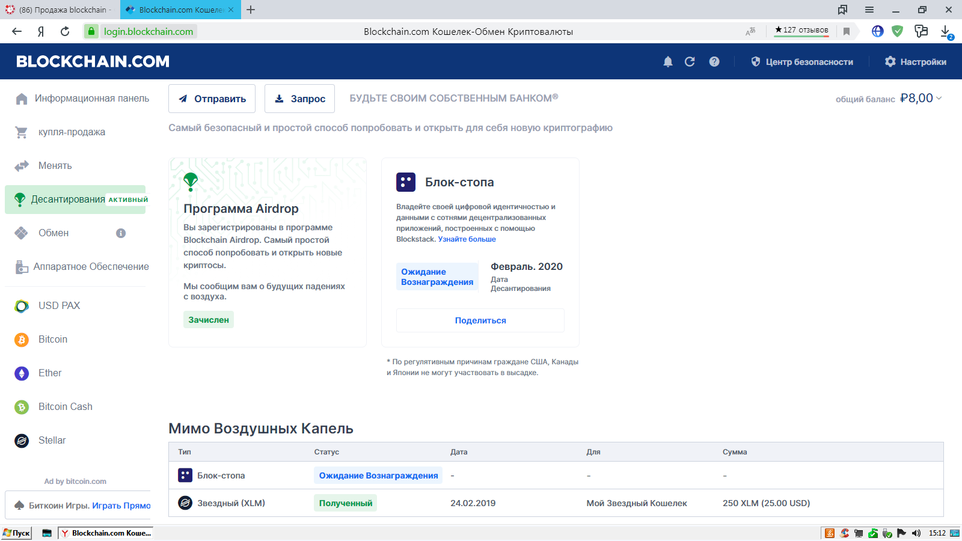Switch to Продажа blockchain tab
The height and width of the screenshot is (541, 962).
click(60, 10)
